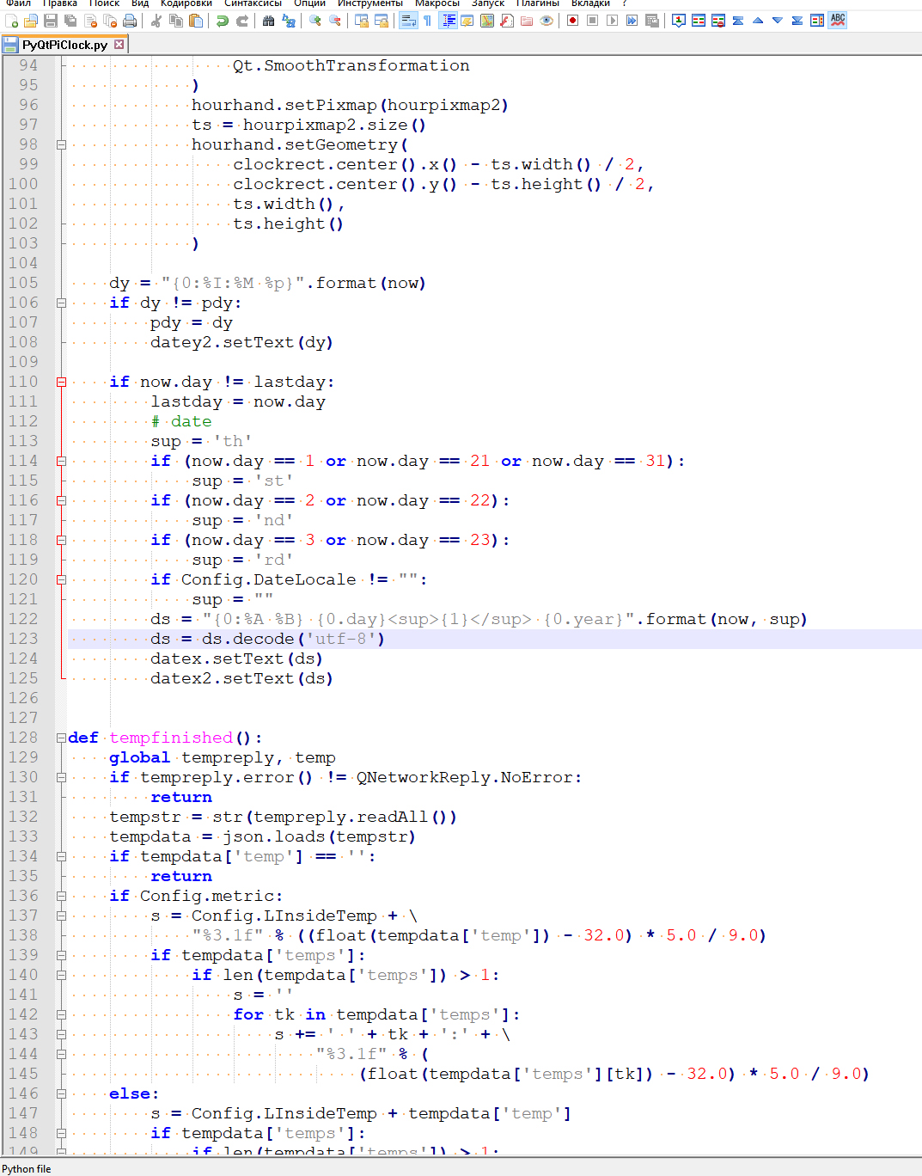Screen dimensions: 922x1176
Task: Click the '# date' comment on line 112
Action: [x=181, y=421]
